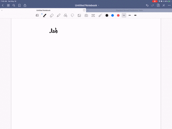Select the Lasso selection tool

point(72,15)
